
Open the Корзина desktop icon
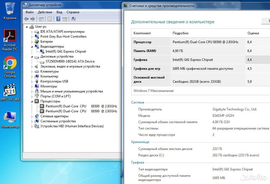coord(10,11)
